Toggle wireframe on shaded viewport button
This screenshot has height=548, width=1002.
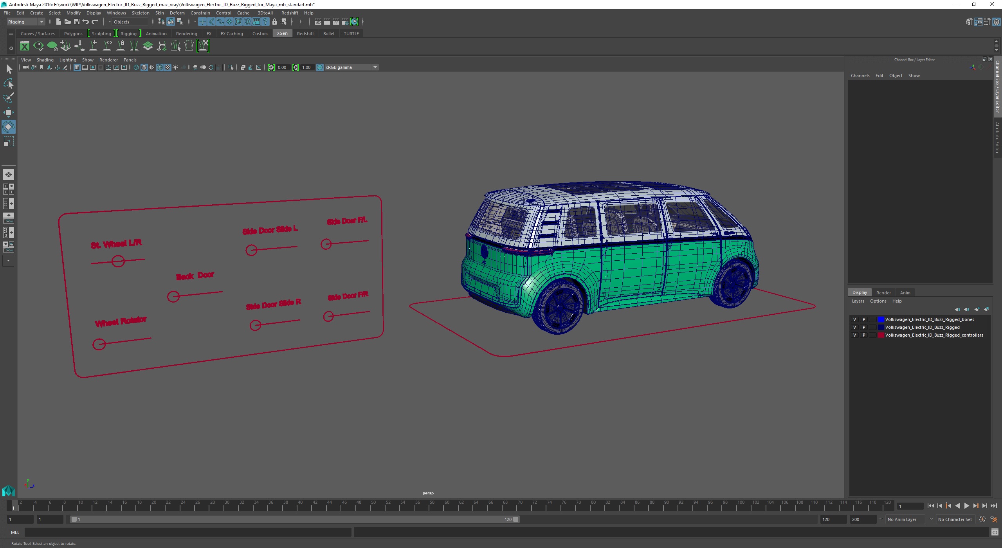point(160,67)
